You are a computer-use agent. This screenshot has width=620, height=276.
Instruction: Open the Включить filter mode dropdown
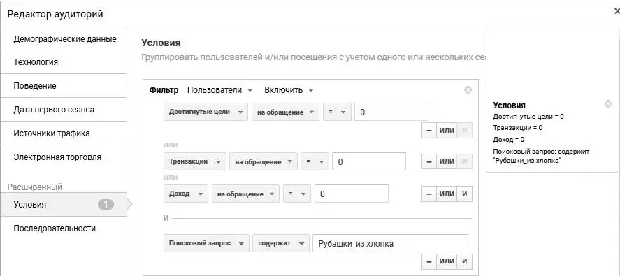coord(289,90)
